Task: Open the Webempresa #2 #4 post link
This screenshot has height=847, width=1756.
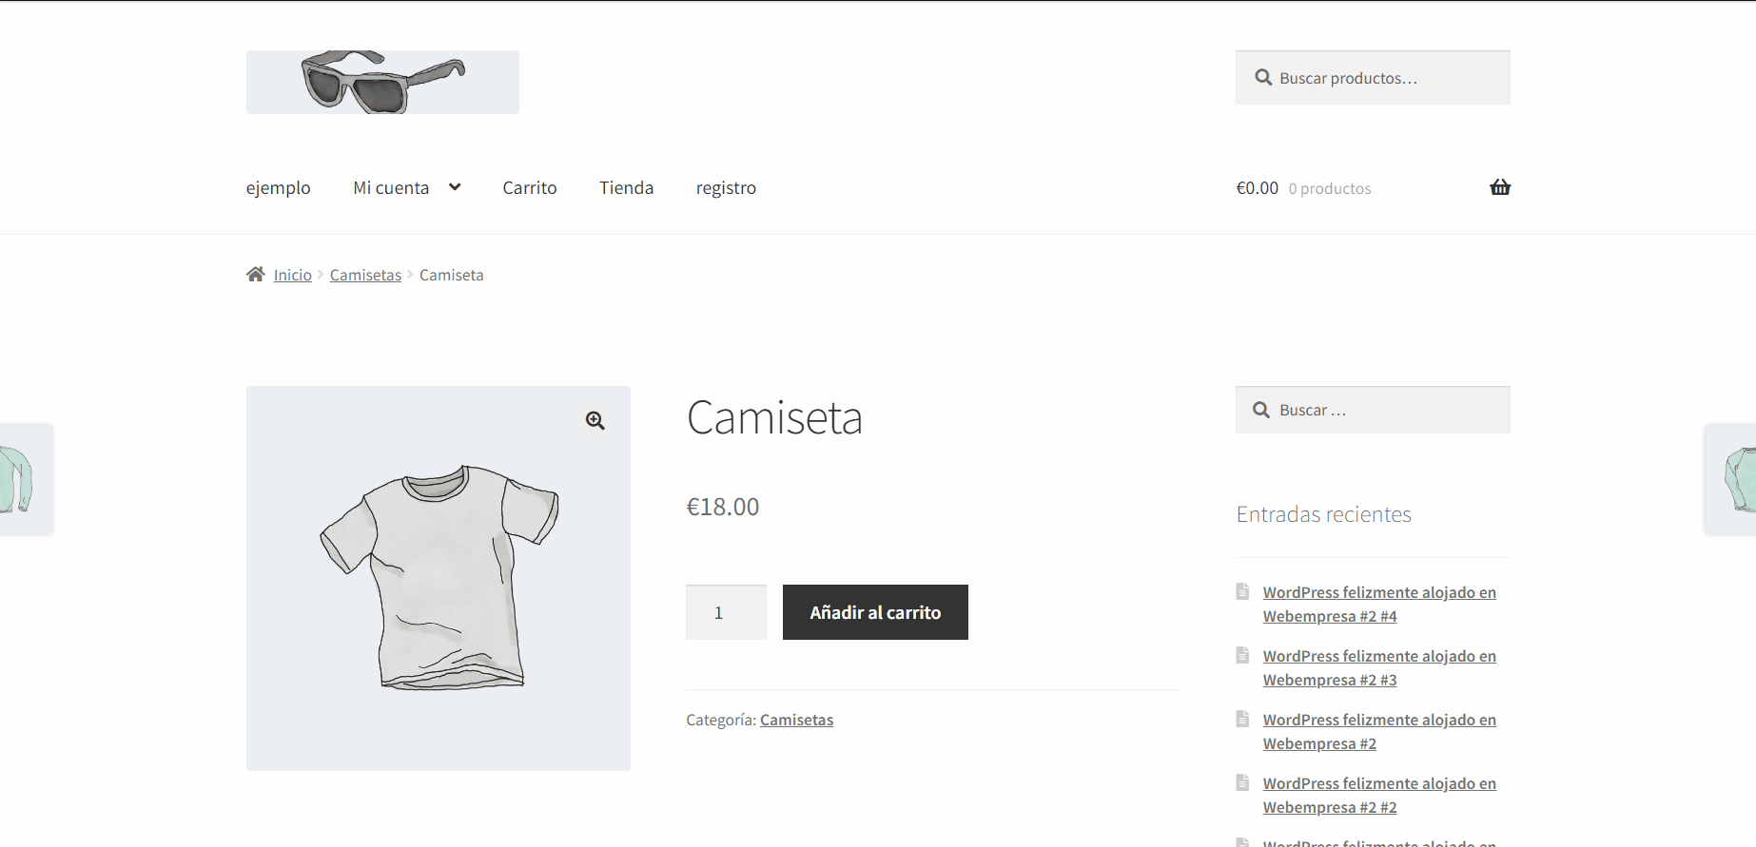Action: (x=1378, y=604)
